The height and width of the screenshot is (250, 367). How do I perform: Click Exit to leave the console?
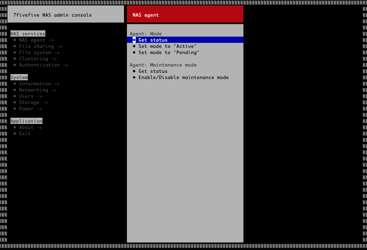(x=25, y=134)
